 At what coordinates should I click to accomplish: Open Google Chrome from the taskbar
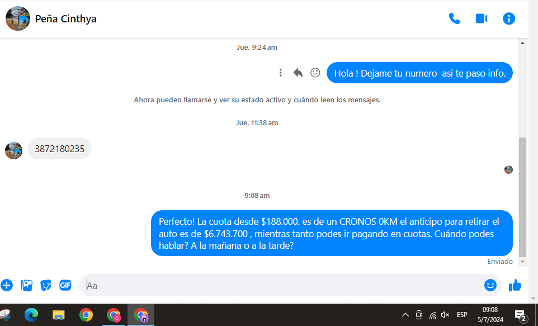[x=86, y=315]
